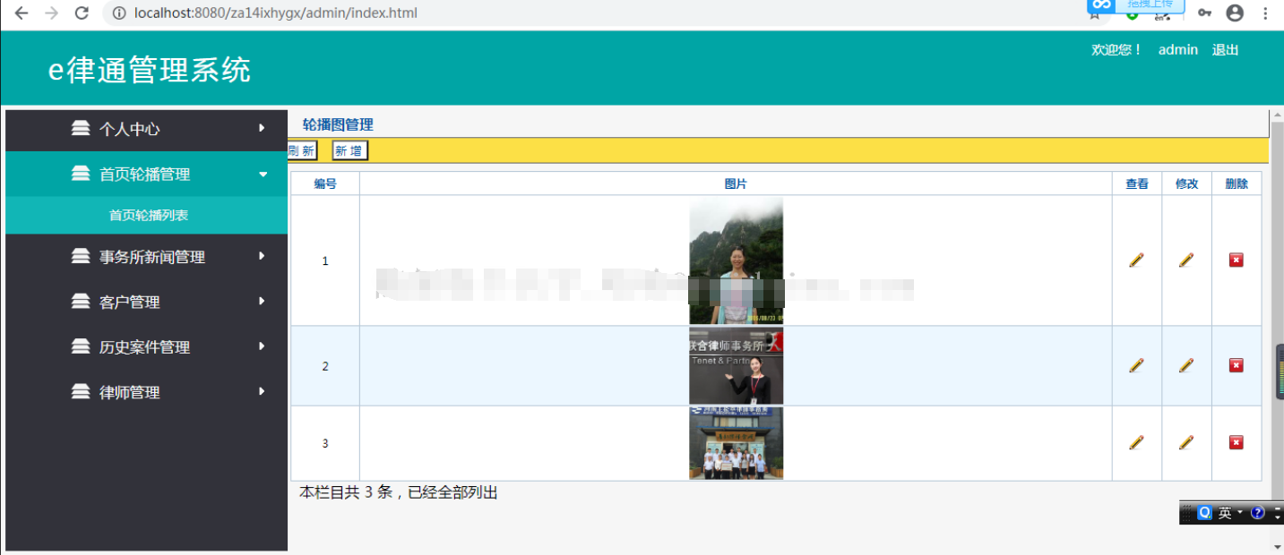Viewport: 1284px width, 555px height.
Task: Click the 删除 column header
Action: pos(1237,184)
